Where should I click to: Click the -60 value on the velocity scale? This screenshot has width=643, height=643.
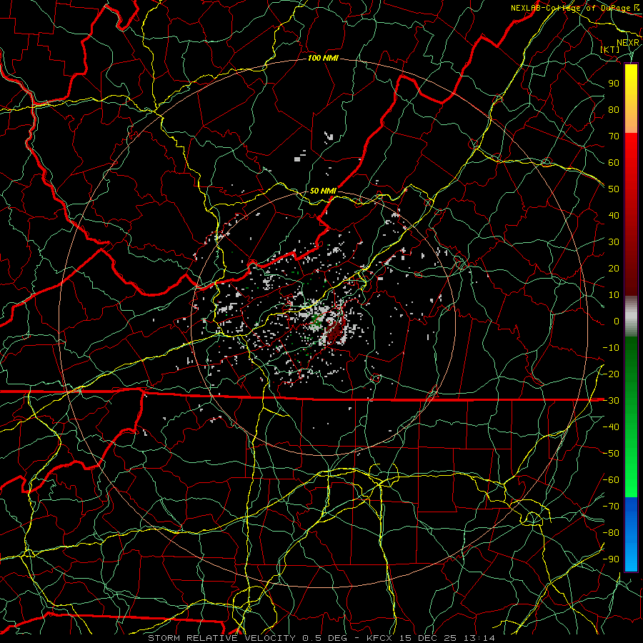point(611,480)
